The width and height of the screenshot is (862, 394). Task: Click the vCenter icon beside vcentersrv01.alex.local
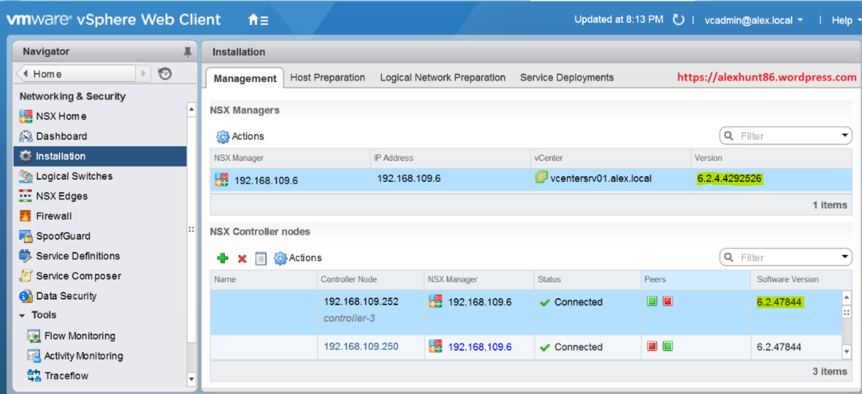(x=541, y=177)
